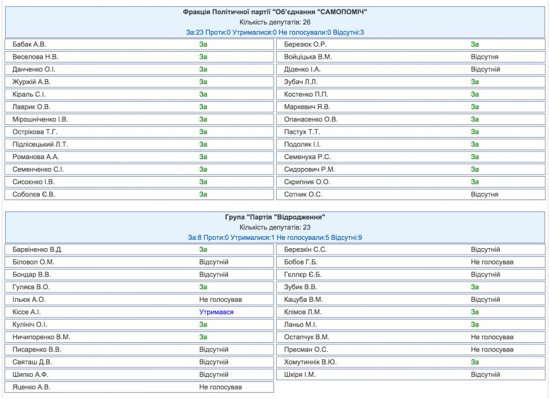Click the name Березюк О.Р.
Image resolution: width=549 pixels, height=399 pixels.
[305, 44]
